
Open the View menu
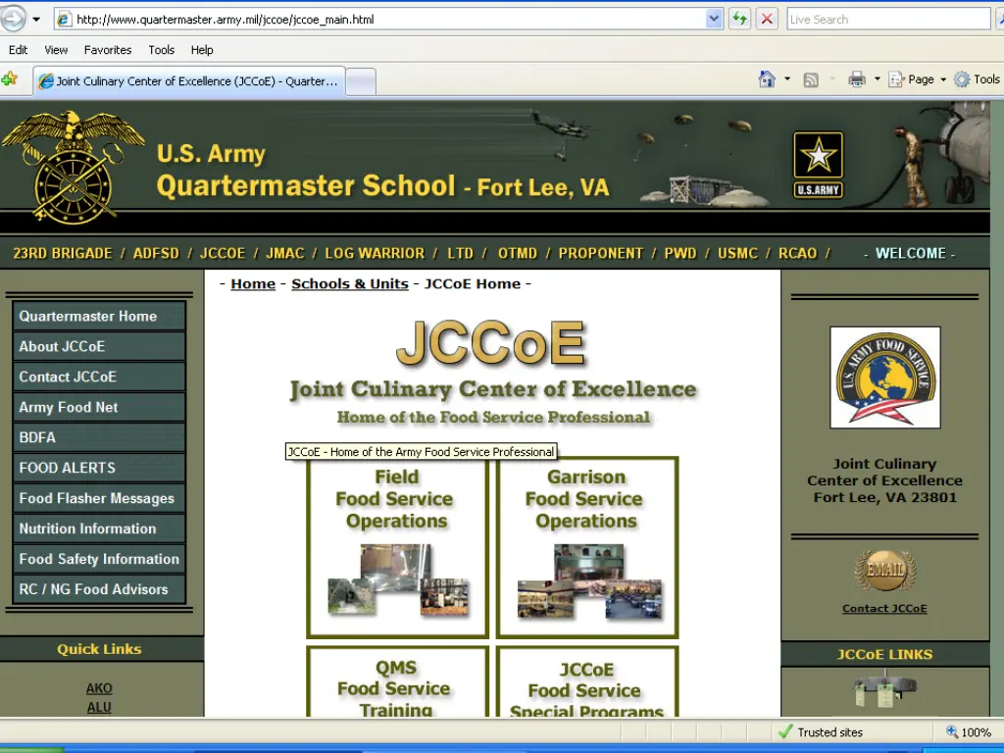click(56, 50)
